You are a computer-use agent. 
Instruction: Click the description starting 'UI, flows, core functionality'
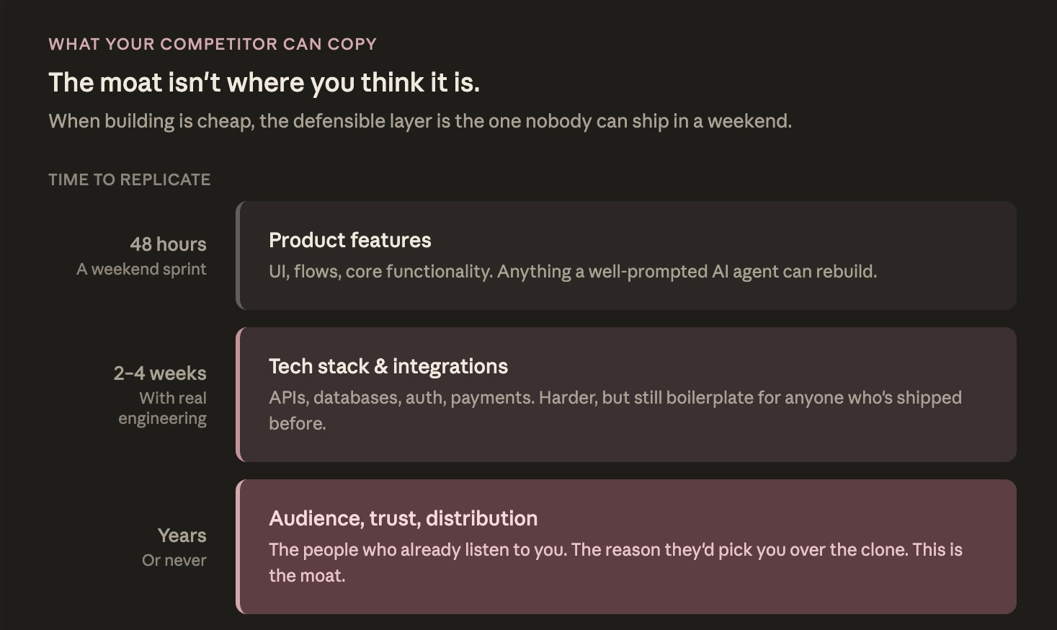pos(573,272)
